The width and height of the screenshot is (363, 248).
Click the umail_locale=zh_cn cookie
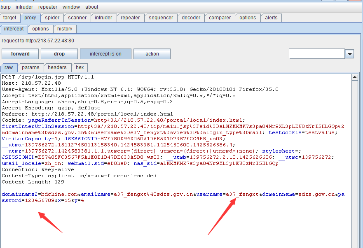pos(31,163)
